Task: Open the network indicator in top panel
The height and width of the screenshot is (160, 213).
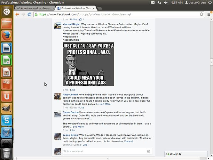Action: coord(159,3)
